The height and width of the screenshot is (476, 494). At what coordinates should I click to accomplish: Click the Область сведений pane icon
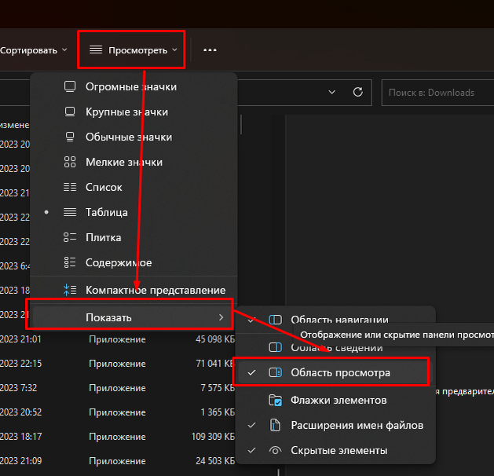tap(275, 347)
